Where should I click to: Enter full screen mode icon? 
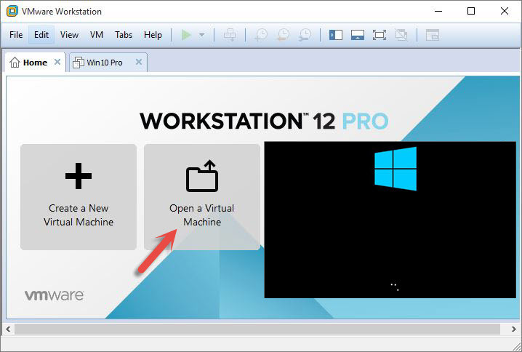pyautogui.click(x=379, y=35)
